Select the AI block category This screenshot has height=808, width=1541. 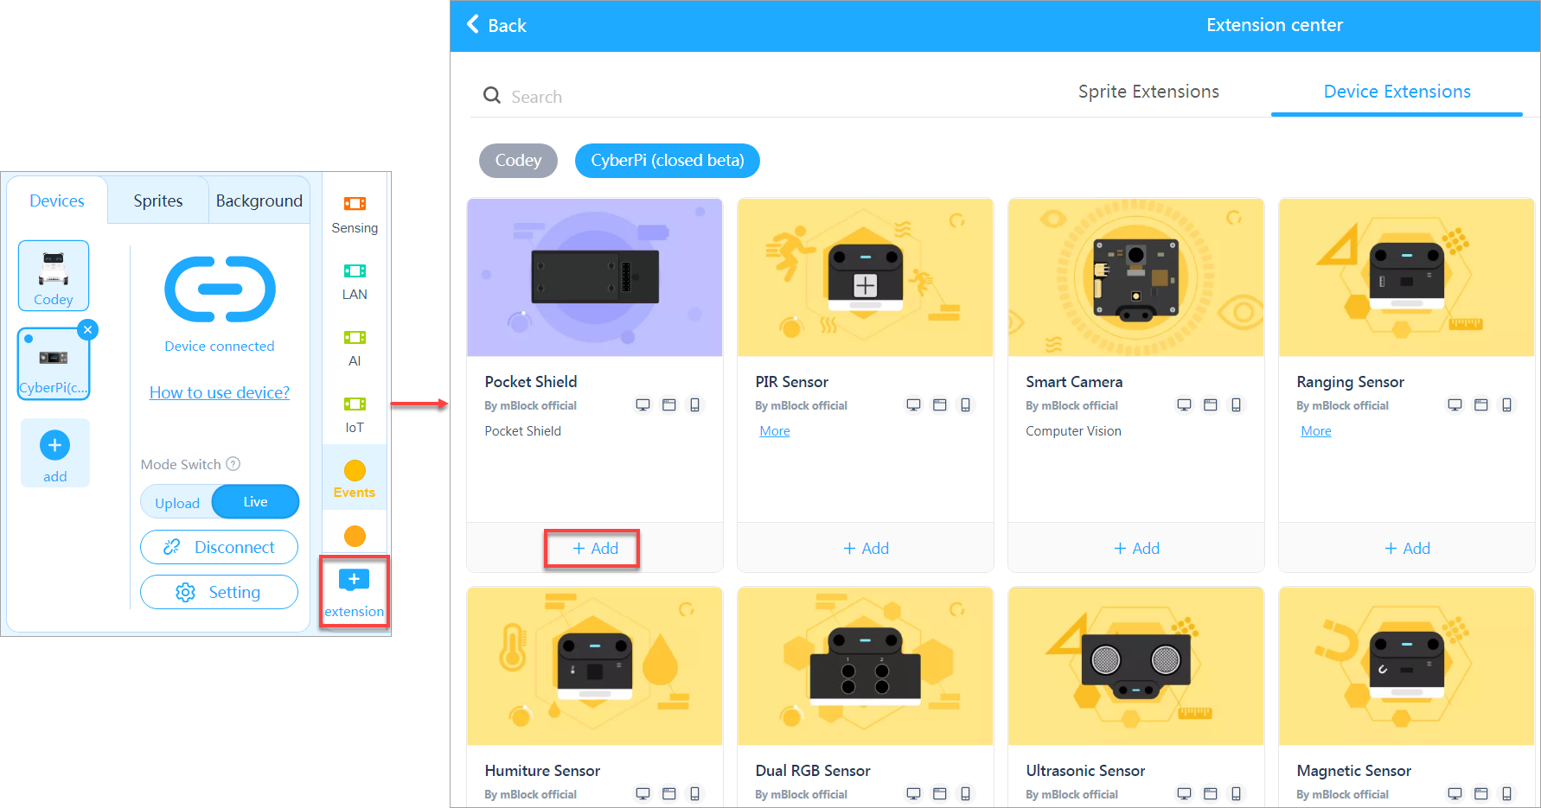click(x=355, y=347)
